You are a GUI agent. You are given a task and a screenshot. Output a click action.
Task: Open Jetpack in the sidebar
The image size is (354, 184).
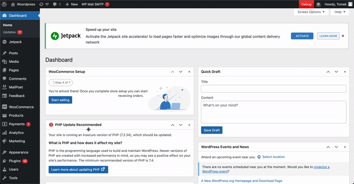tap(20, 42)
